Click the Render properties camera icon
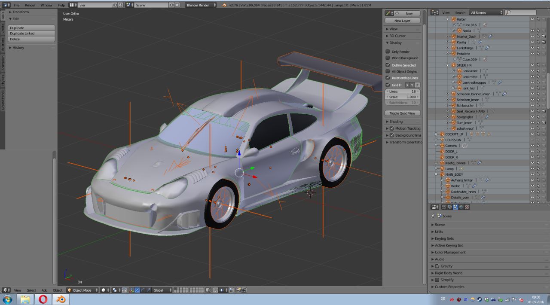Image resolution: width=550 pixels, height=305 pixels. 444,207
